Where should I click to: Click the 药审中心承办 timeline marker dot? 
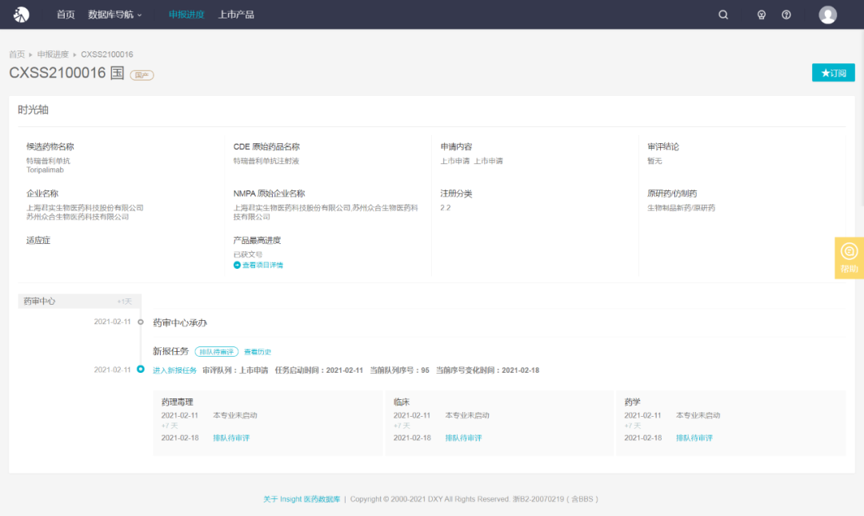coord(141,322)
